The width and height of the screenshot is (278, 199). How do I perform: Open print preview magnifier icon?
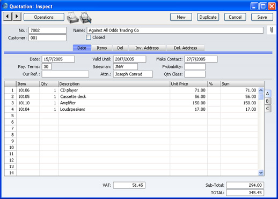point(86,18)
